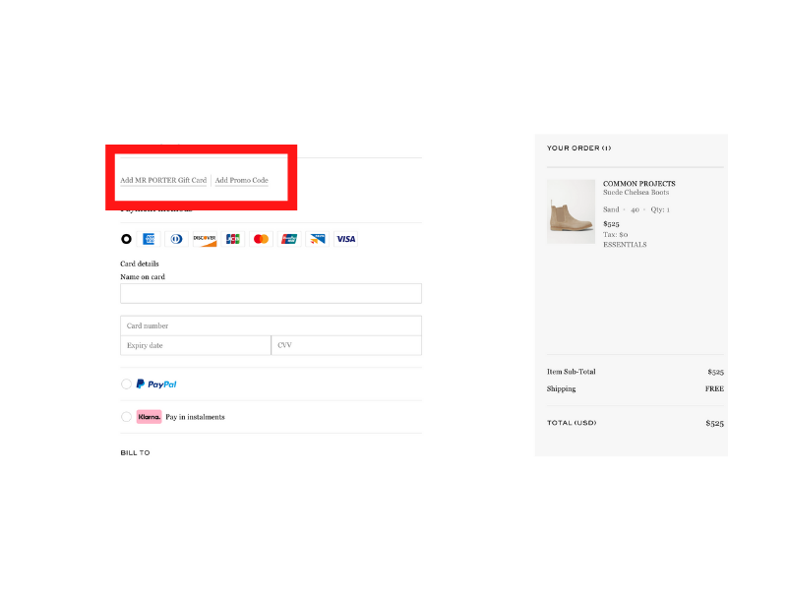Click the PayPal logo
The height and width of the screenshot is (590, 787).
[x=156, y=384]
